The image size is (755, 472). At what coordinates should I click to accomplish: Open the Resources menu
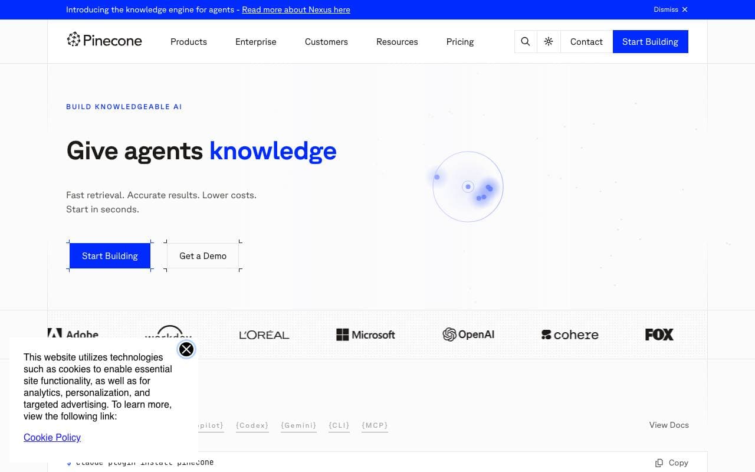397,42
